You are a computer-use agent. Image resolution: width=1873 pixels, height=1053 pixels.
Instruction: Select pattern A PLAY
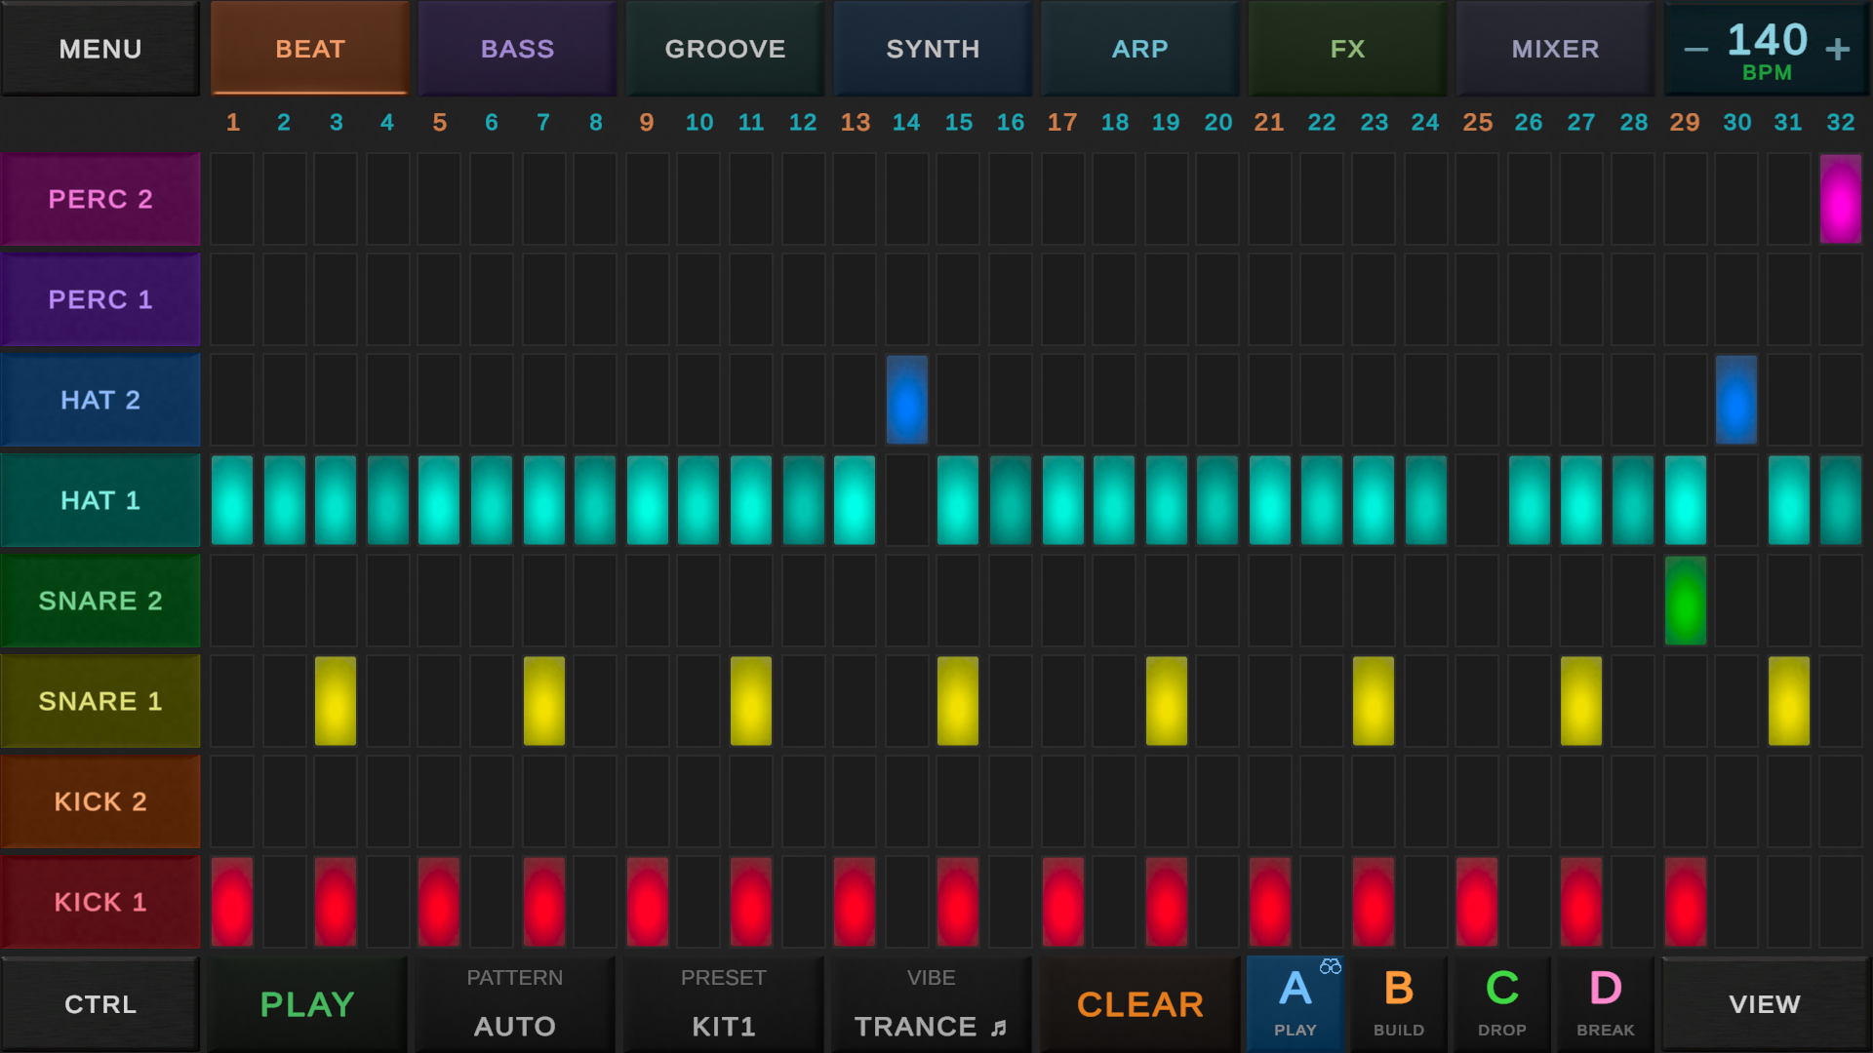(1295, 1002)
